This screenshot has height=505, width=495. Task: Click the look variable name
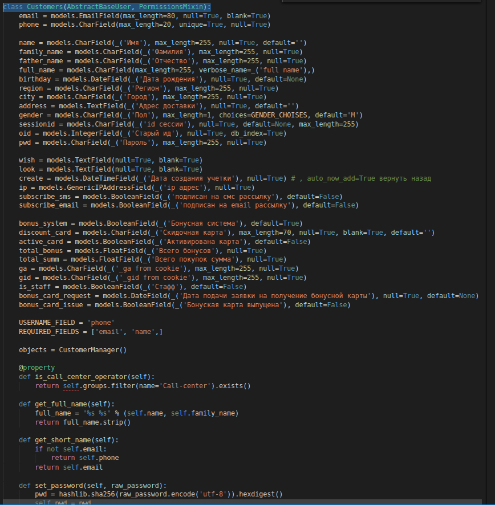point(27,169)
